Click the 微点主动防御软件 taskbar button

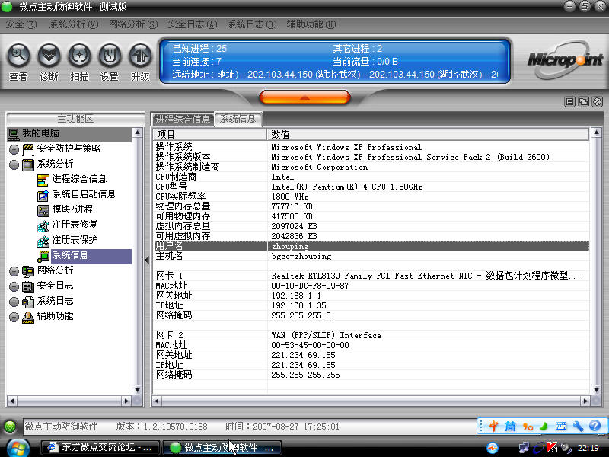click(222, 448)
